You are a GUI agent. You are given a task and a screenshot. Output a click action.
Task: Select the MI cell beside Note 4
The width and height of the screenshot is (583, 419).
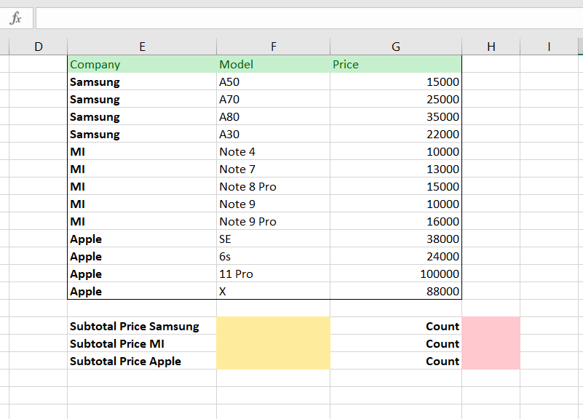[142, 151]
